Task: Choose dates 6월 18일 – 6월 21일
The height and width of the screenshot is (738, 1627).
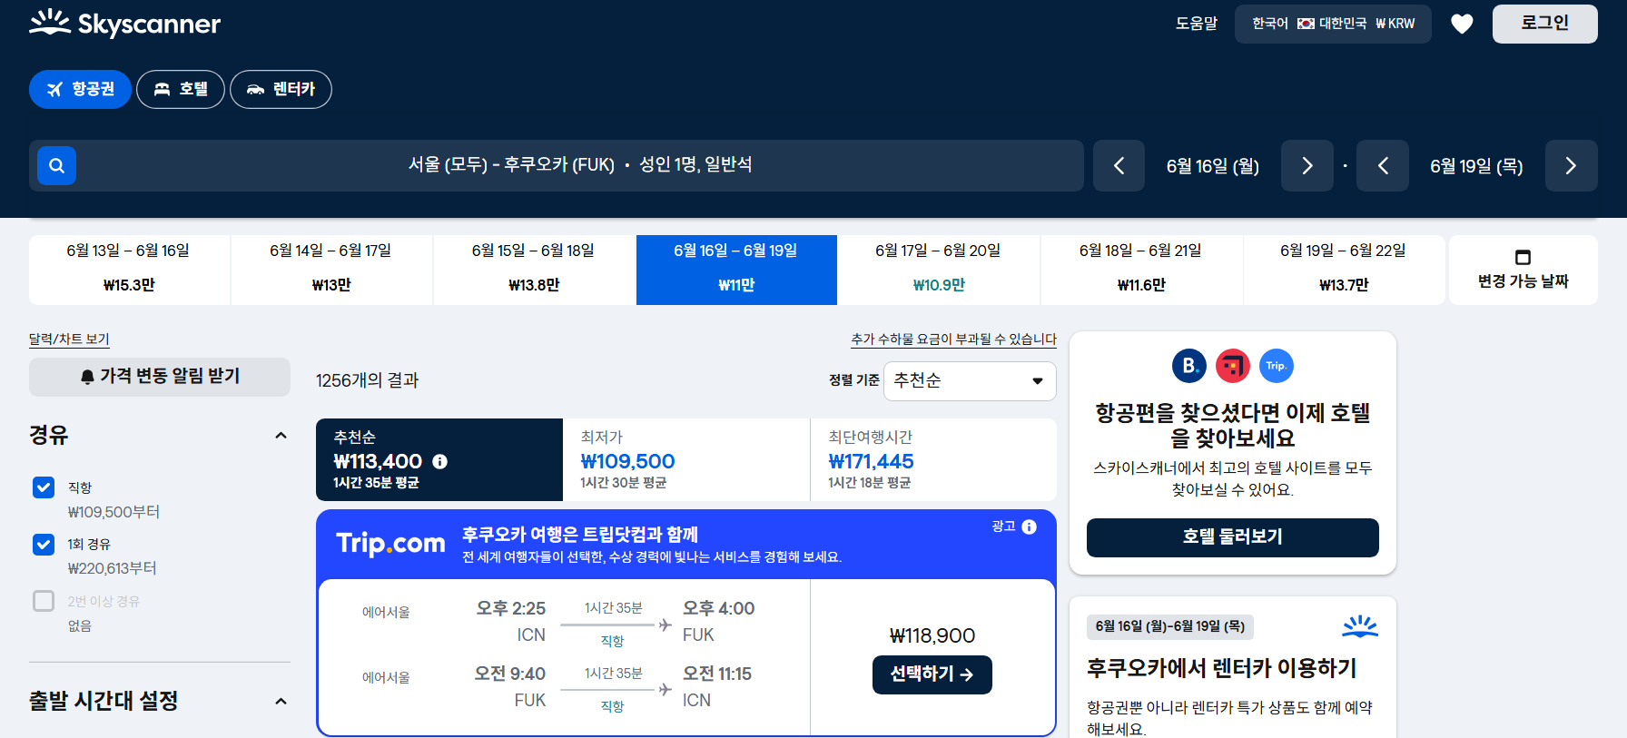Action: coord(1141,270)
